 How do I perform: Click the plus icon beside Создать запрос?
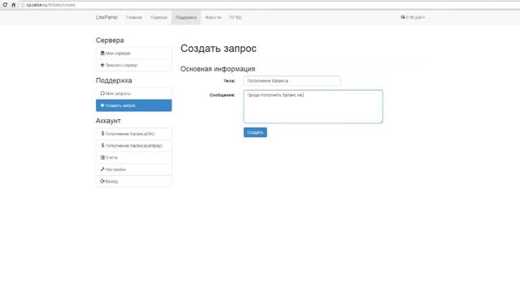click(102, 105)
